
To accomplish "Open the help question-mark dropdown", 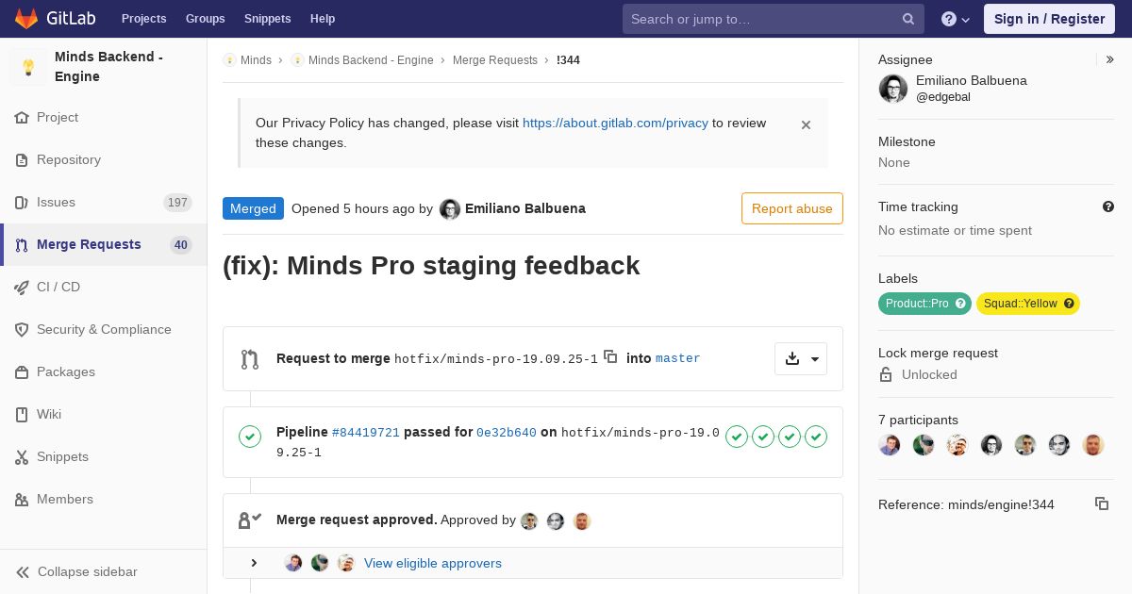I will point(955,19).
